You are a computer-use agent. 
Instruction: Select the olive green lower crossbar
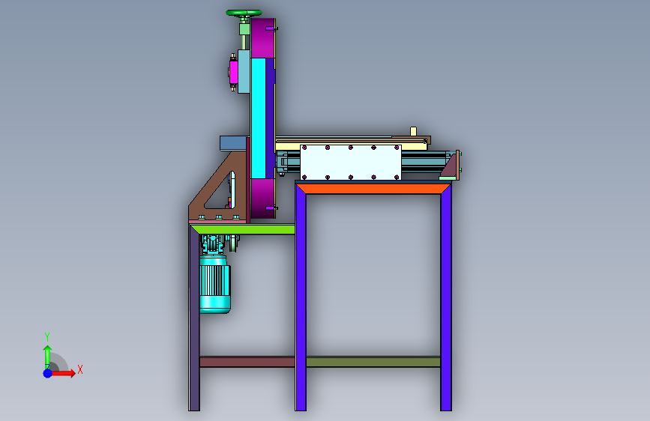[373, 362]
